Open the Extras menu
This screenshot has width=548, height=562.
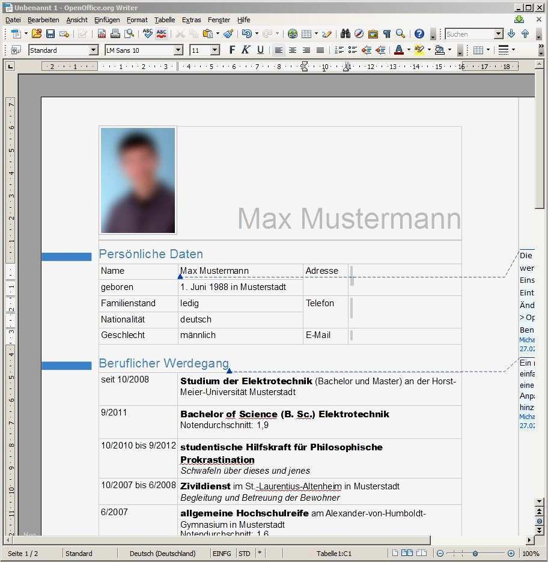pos(191,20)
